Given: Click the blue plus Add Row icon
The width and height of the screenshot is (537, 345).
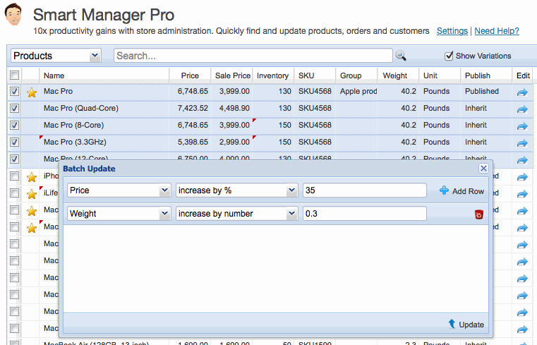Looking at the screenshot, I should 444,190.
